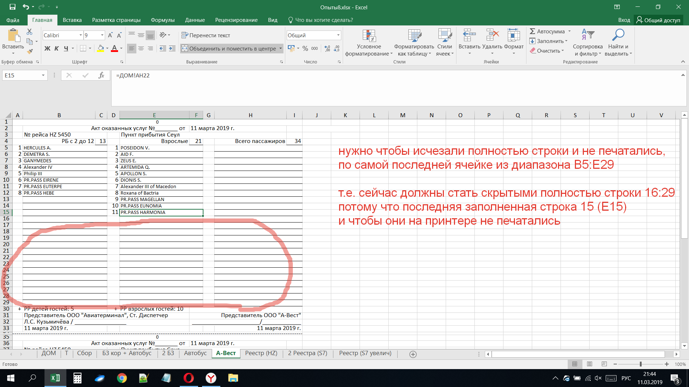
Task: Open Conditional Formatting menu
Action: pyautogui.click(x=369, y=43)
